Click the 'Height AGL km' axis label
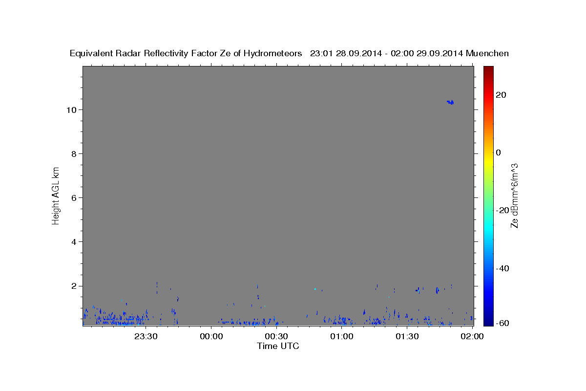The height and width of the screenshot is (391, 586). (56, 195)
